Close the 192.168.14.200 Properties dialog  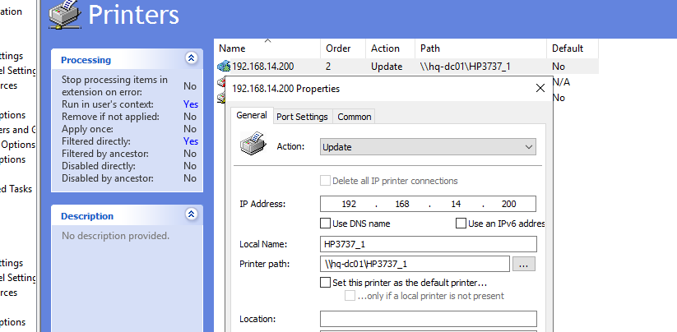click(x=540, y=88)
